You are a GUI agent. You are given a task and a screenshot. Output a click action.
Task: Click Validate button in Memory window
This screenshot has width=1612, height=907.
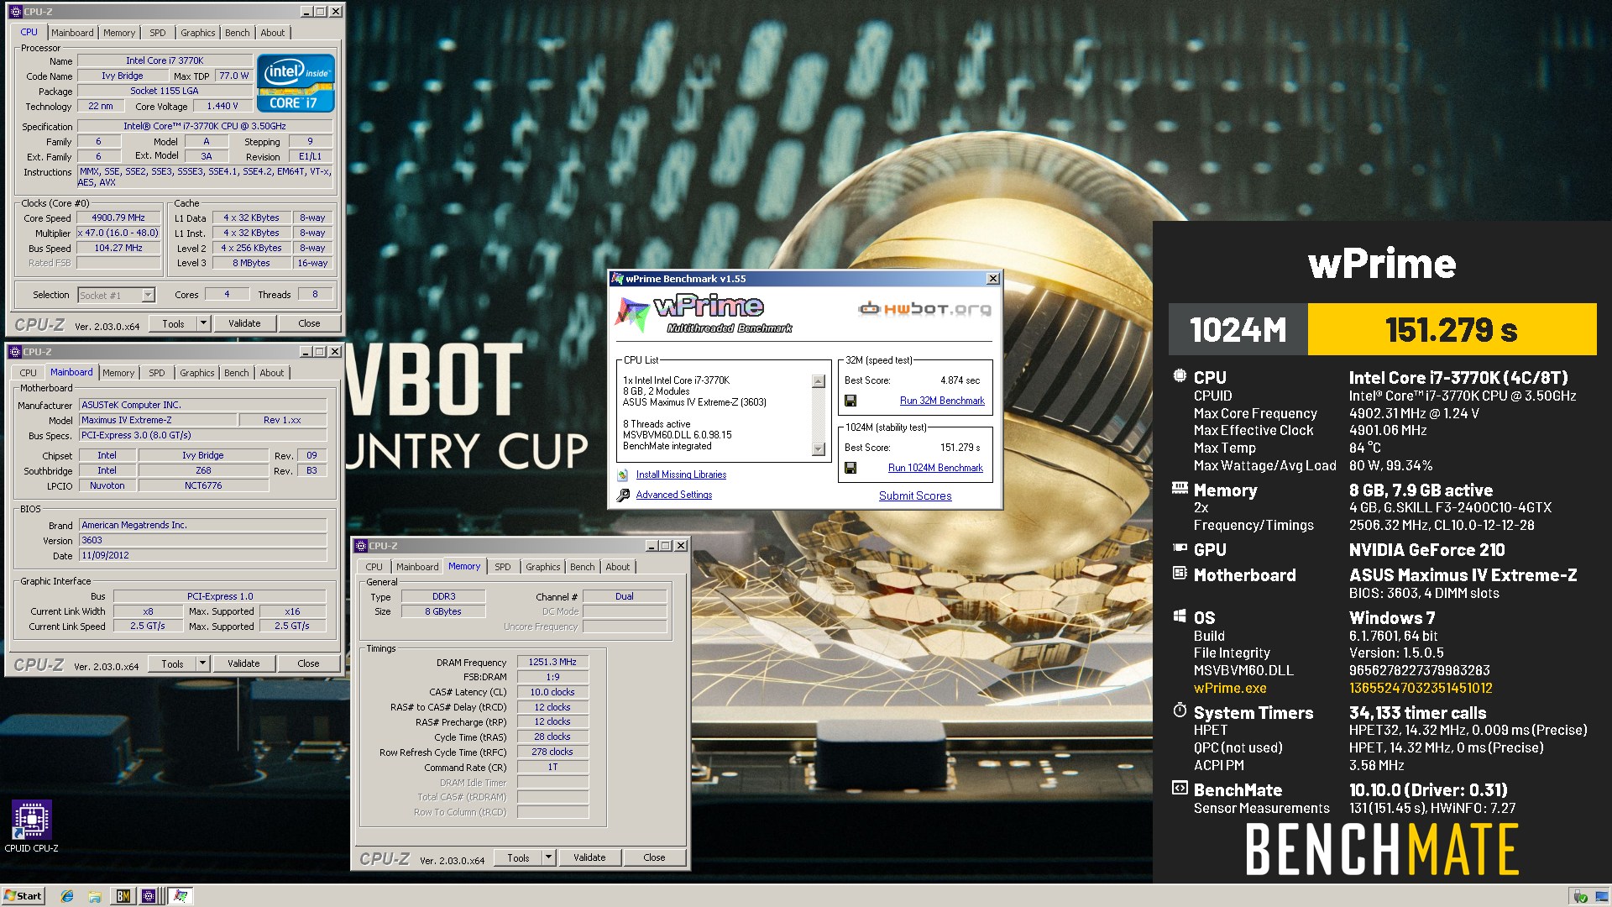(x=589, y=857)
